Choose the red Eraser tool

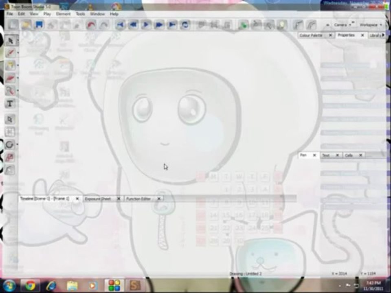pos(10,78)
